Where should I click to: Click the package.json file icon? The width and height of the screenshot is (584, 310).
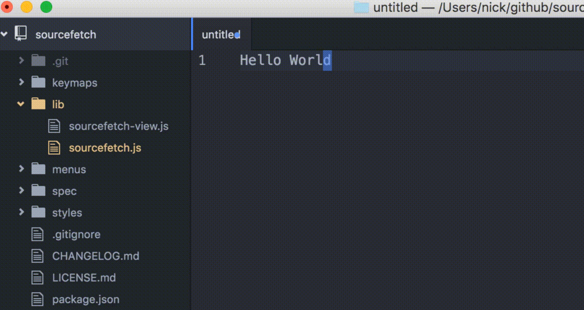tap(37, 299)
